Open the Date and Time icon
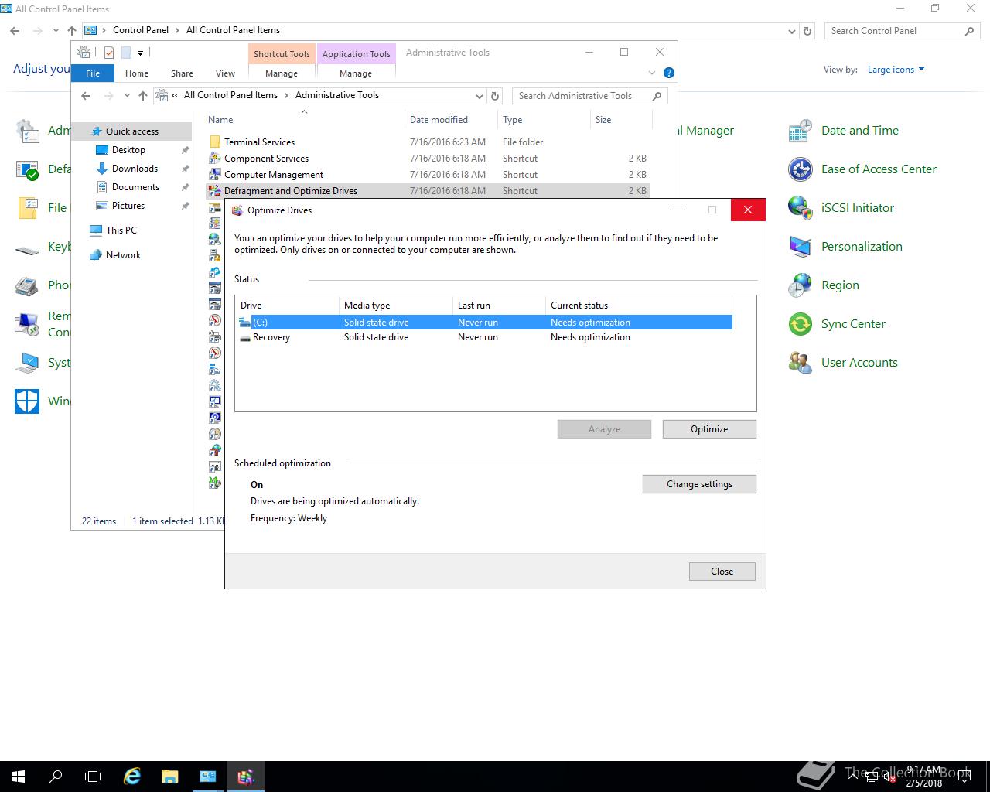 (x=800, y=131)
